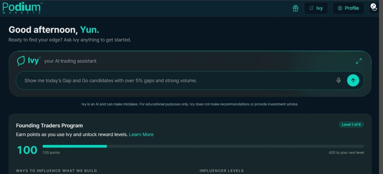The width and height of the screenshot is (383, 174).
Task: Click the large 100 points number
Action: pos(27,150)
